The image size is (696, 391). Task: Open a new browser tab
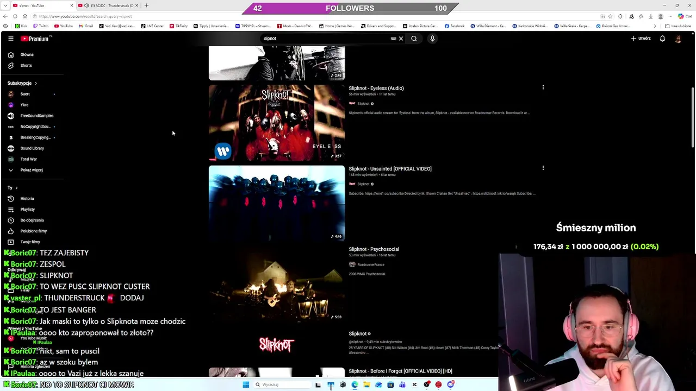146,5
